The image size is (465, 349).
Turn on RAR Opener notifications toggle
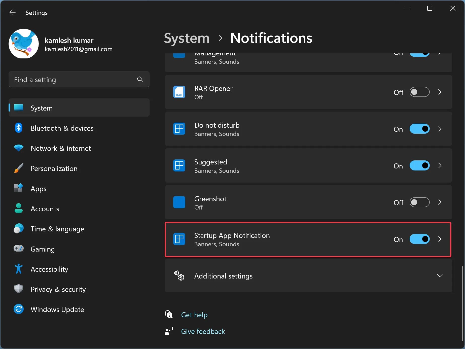pyautogui.click(x=419, y=92)
